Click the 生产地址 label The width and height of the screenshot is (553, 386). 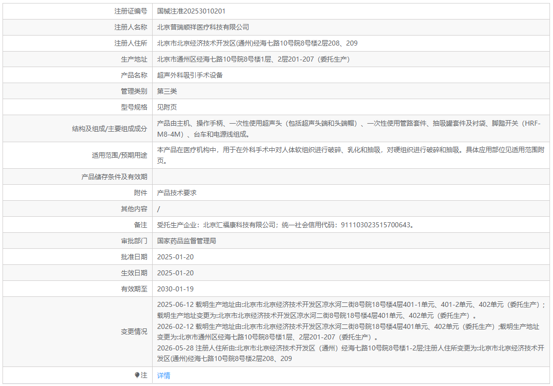pos(134,59)
